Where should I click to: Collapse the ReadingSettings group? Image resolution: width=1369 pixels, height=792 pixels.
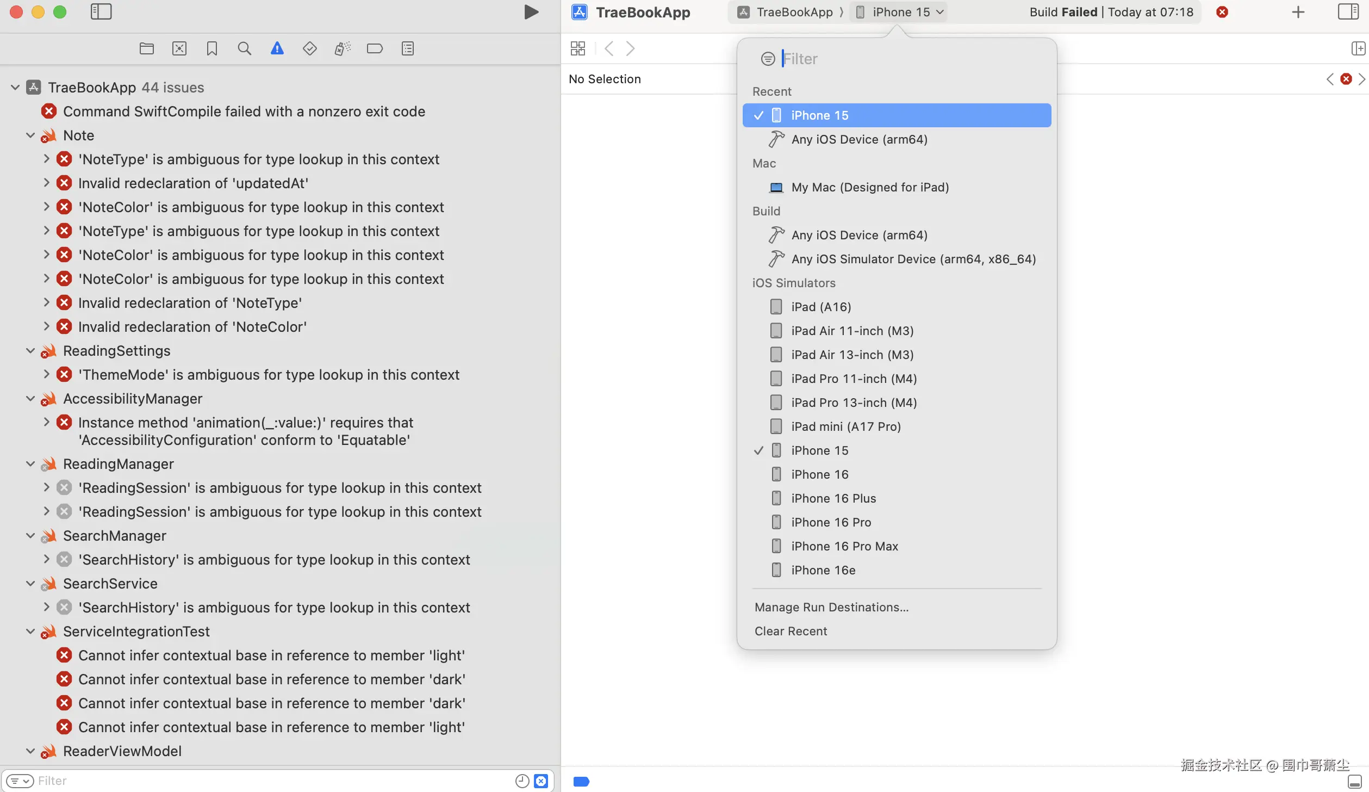pyautogui.click(x=30, y=351)
